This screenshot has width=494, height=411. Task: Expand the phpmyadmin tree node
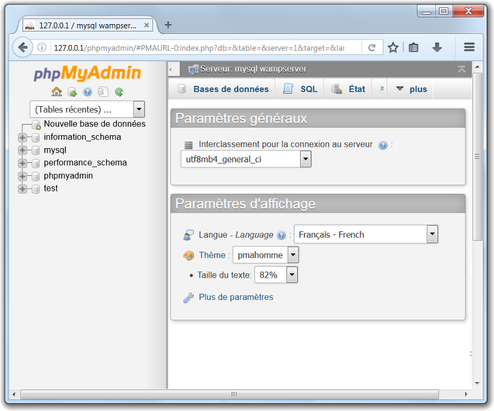[x=22, y=176]
